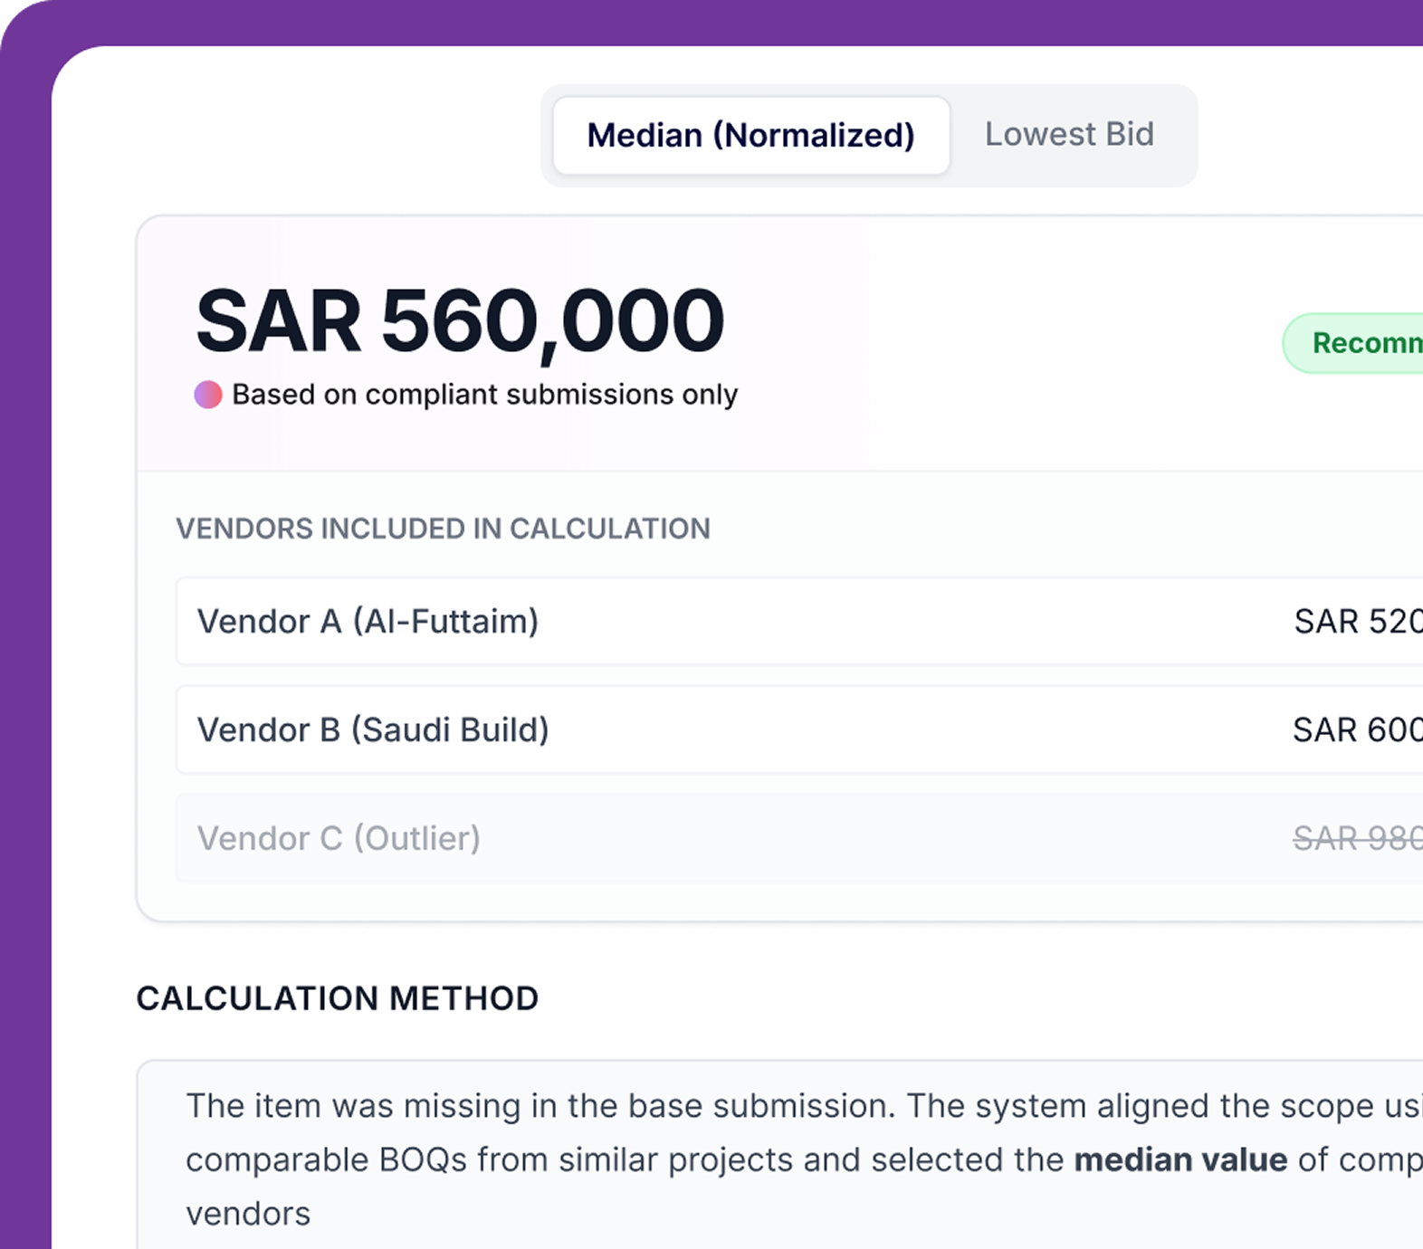Click the bold median value text
The height and width of the screenshot is (1249, 1423).
click(x=1179, y=1159)
